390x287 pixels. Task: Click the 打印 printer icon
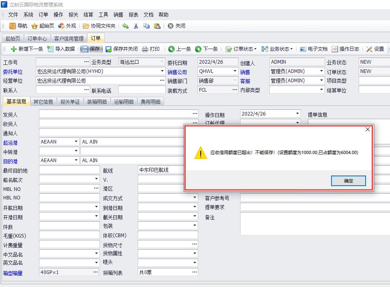pos(145,49)
